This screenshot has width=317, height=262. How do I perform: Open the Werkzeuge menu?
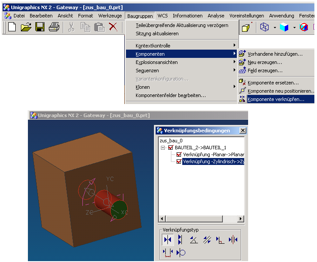(x=110, y=16)
